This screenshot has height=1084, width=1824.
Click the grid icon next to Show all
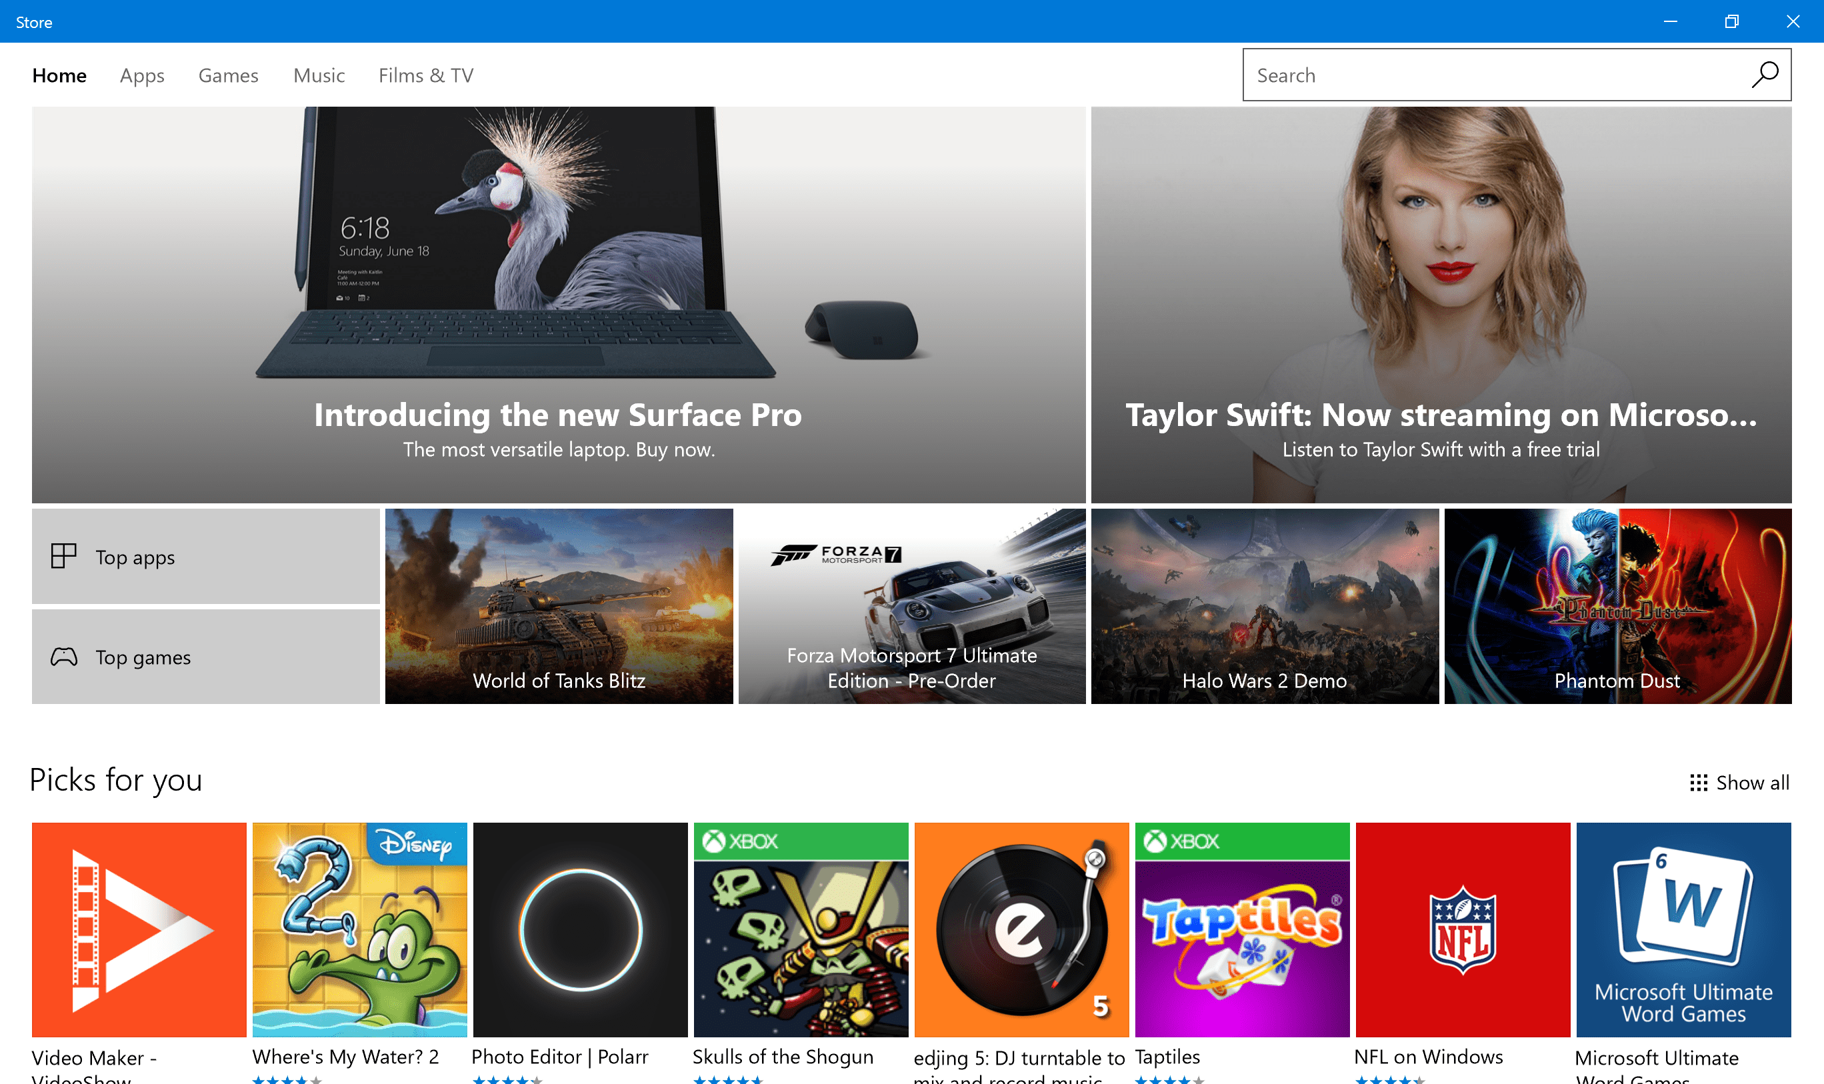click(1699, 782)
